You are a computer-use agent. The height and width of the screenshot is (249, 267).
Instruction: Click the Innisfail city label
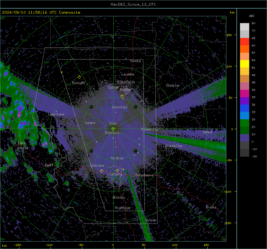[120, 107]
